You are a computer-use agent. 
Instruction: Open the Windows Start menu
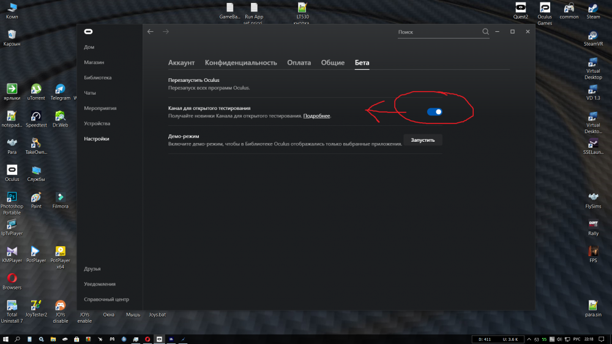click(x=6, y=339)
